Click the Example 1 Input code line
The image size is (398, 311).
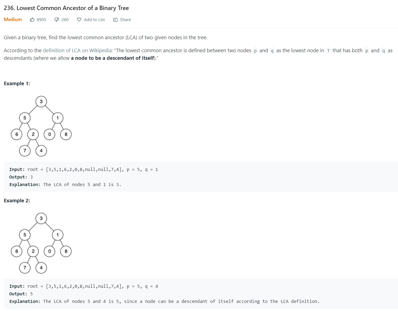coord(84,169)
